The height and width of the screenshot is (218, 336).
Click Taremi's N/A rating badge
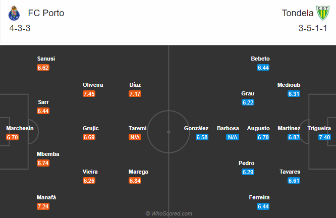coord(135,137)
